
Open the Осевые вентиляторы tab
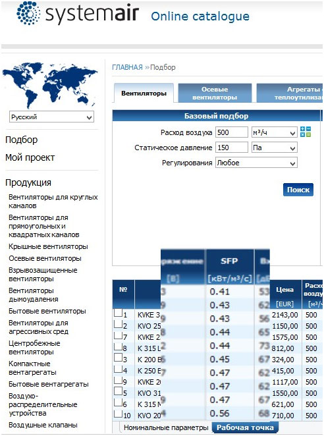point(215,93)
